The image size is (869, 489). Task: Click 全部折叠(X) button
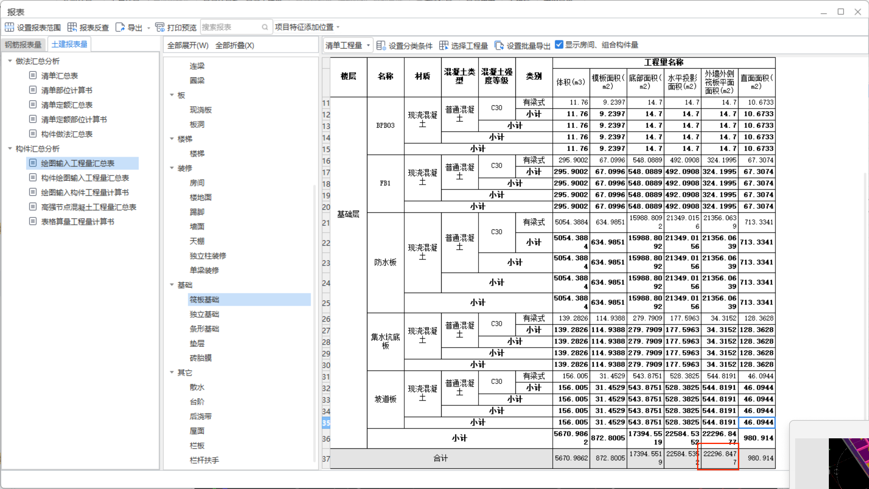click(235, 45)
